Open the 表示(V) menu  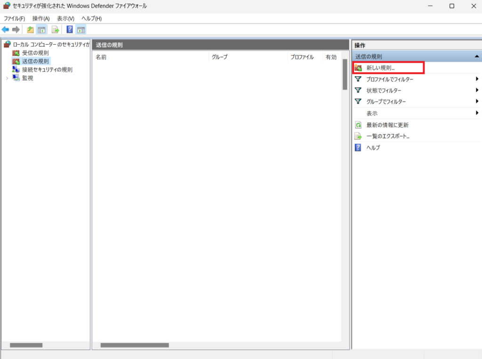click(65, 18)
